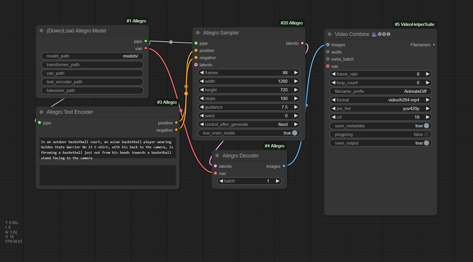Click the #3 Allegro node badge

pyautogui.click(x=167, y=102)
